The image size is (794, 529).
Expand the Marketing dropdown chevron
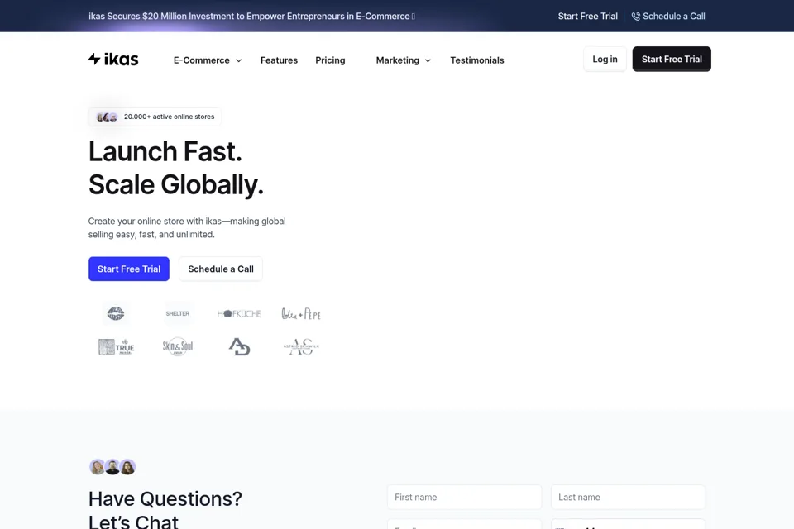[428, 60]
